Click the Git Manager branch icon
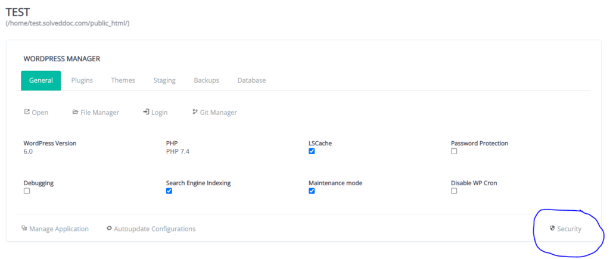The height and width of the screenshot is (259, 610). tap(195, 112)
